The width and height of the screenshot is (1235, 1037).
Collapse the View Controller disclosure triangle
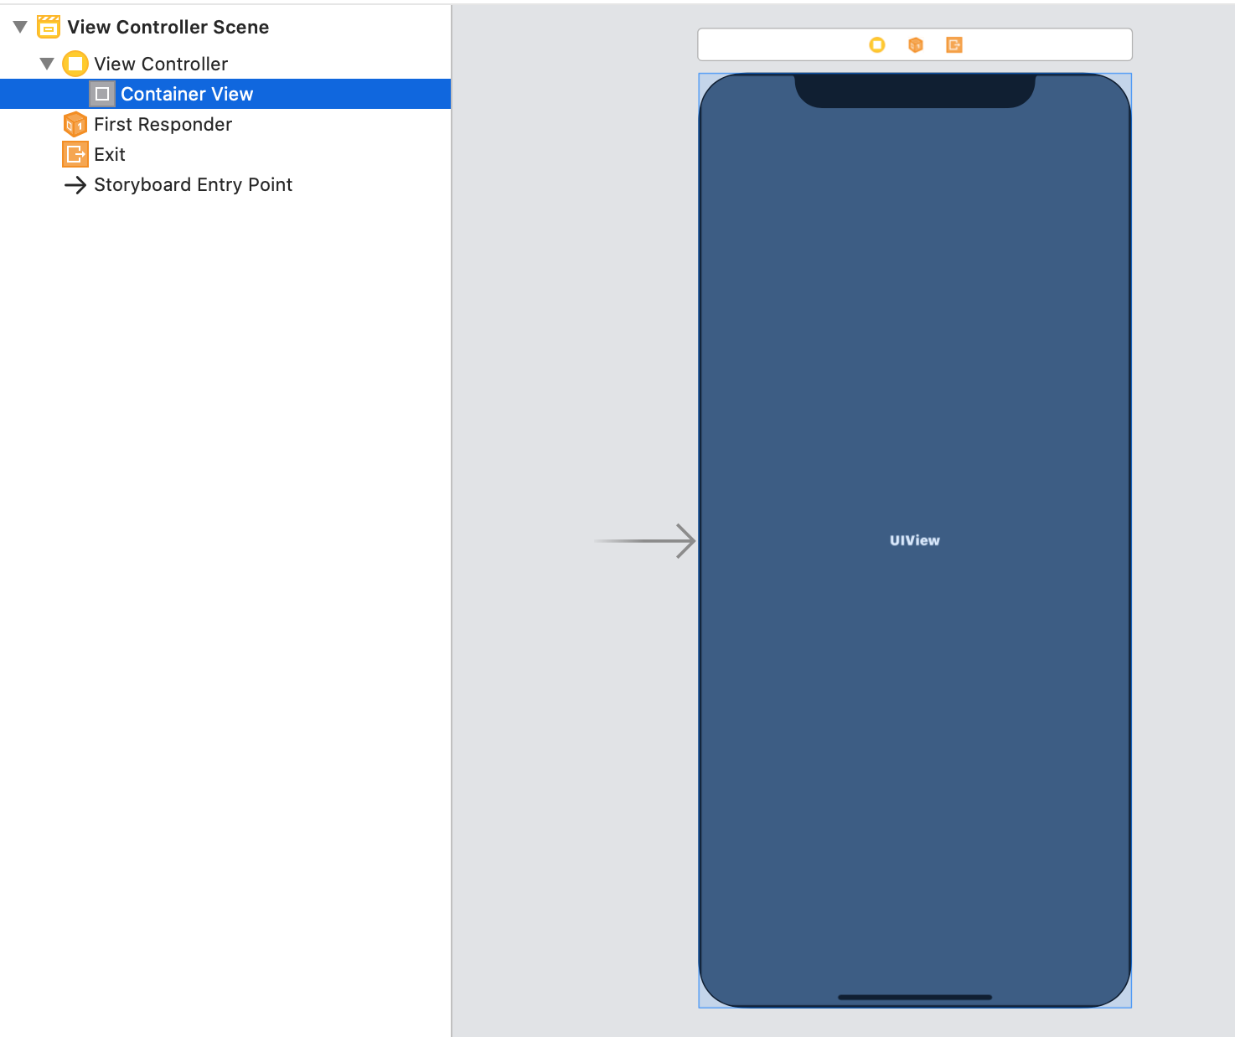pyautogui.click(x=47, y=64)
